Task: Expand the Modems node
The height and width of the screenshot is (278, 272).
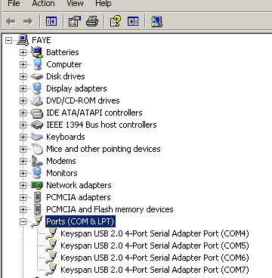Action: point(23,161)
